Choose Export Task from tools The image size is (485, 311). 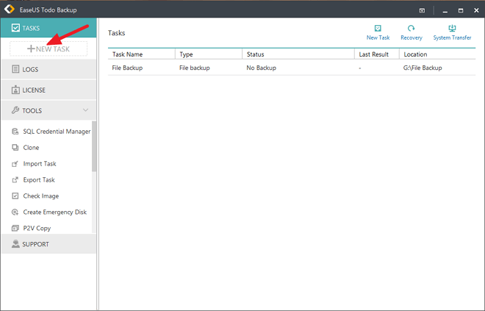pos(39,180)
